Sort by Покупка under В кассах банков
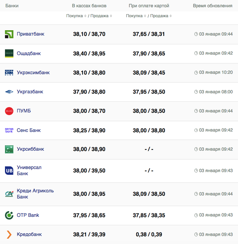The width and height of the screenshot is (238, 244). [x=76, y=16]
